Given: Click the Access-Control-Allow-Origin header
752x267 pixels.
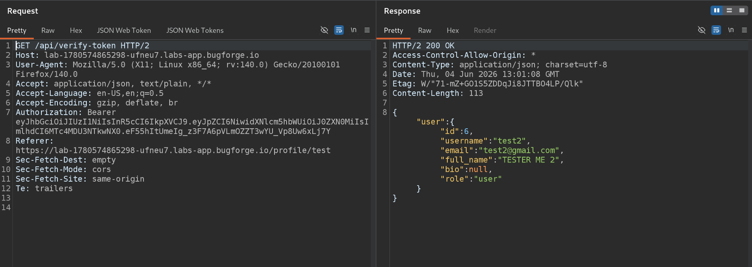Looking at the screenshot, I should pos(464,55).
